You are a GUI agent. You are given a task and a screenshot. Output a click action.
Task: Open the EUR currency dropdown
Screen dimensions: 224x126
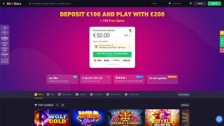(127, 35)
